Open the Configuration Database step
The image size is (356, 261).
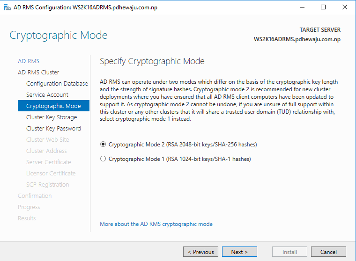(x=57, y=83)
